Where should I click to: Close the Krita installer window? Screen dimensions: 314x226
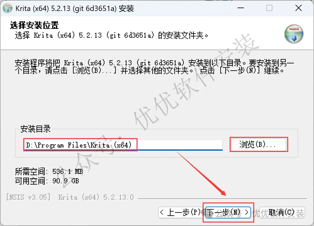click(x=298, y=8)
